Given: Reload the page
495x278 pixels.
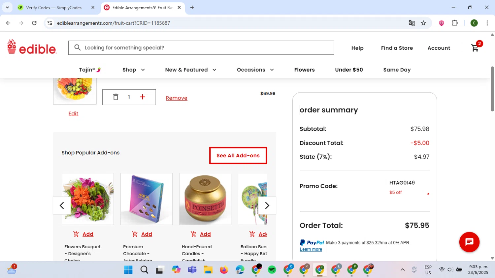Looking at the screenshot, I should (34, 23).
